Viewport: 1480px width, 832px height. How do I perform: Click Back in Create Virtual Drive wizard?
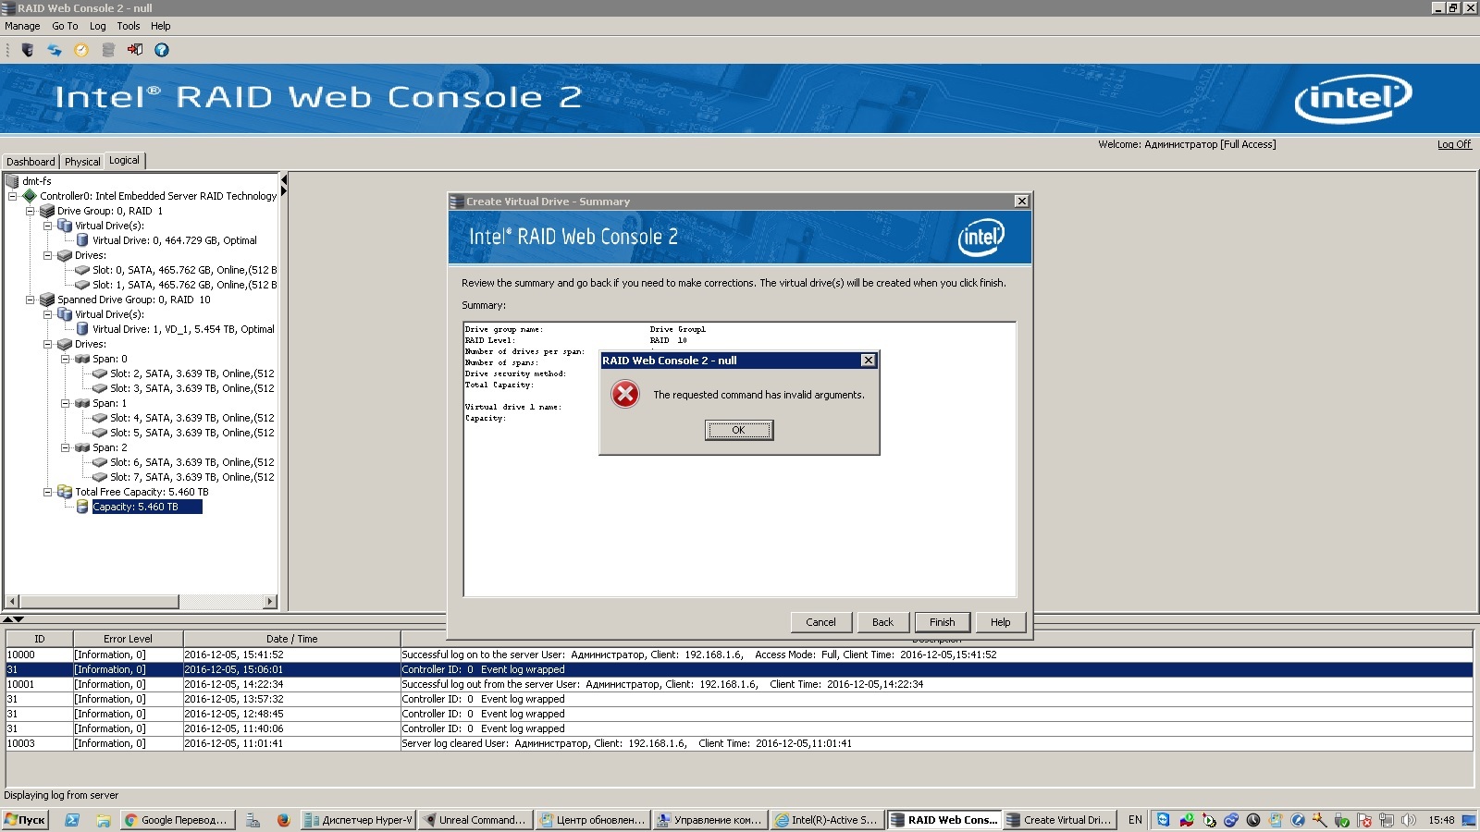click(x=882, y=622)
